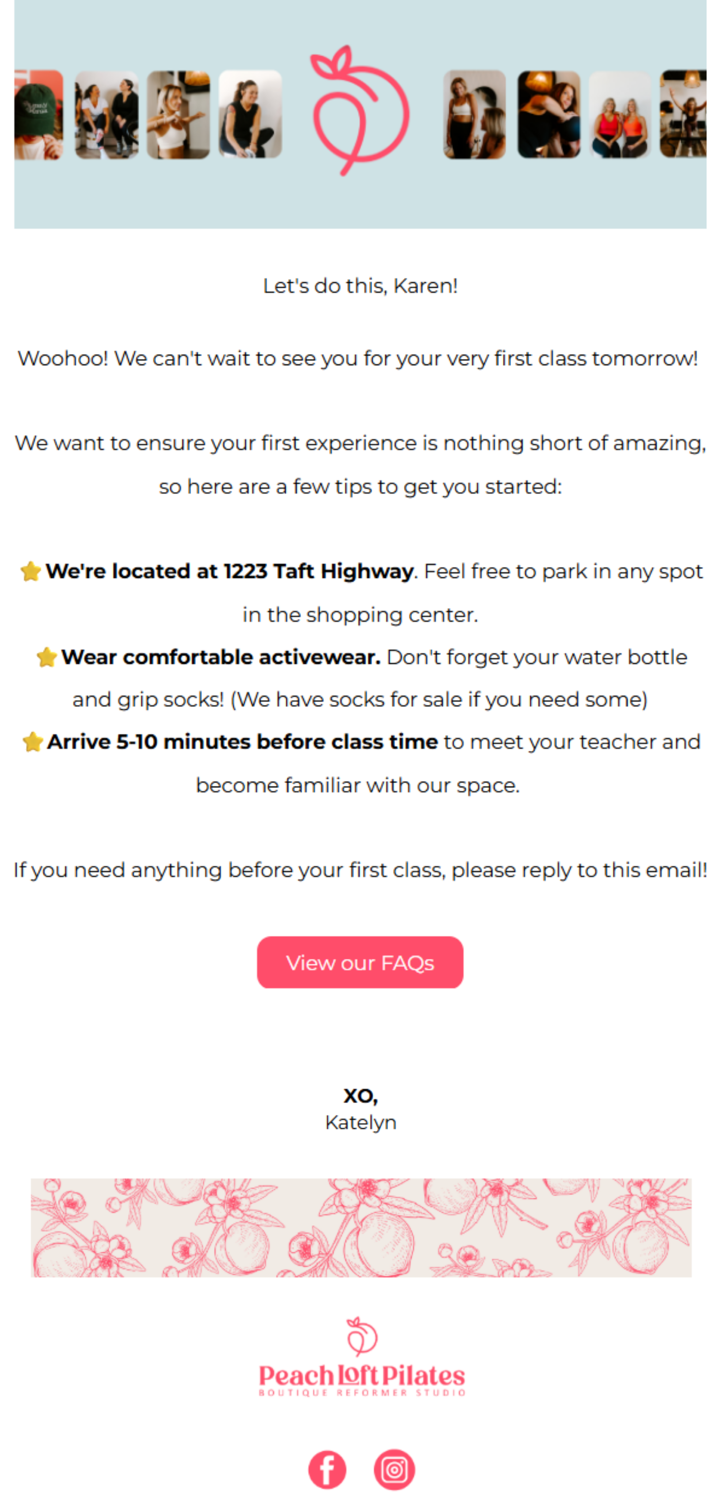Select photo of woman tying her shoe
720x1504 pixels.
(250, 115)
